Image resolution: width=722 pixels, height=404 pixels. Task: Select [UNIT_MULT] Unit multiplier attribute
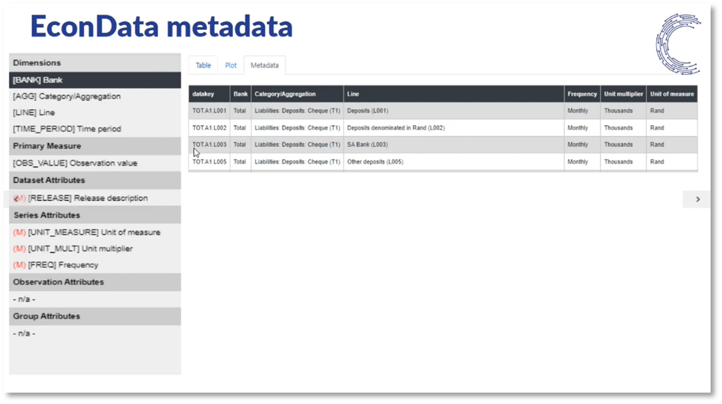pos(95,249)
